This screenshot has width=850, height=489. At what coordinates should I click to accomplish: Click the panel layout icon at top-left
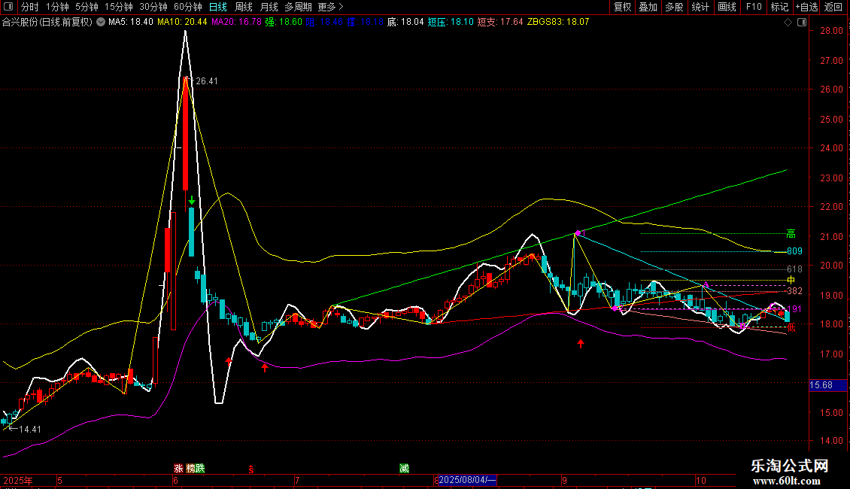[x=9, y=8]
